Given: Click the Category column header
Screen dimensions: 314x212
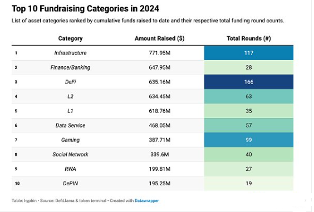Looking at the screenshot, I should pos(70,38).
